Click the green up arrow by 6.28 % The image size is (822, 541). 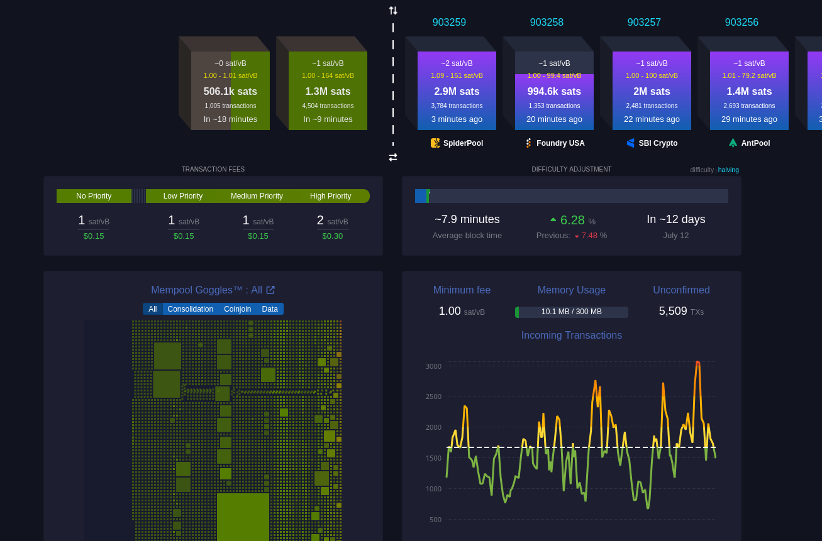pos(553,220)
